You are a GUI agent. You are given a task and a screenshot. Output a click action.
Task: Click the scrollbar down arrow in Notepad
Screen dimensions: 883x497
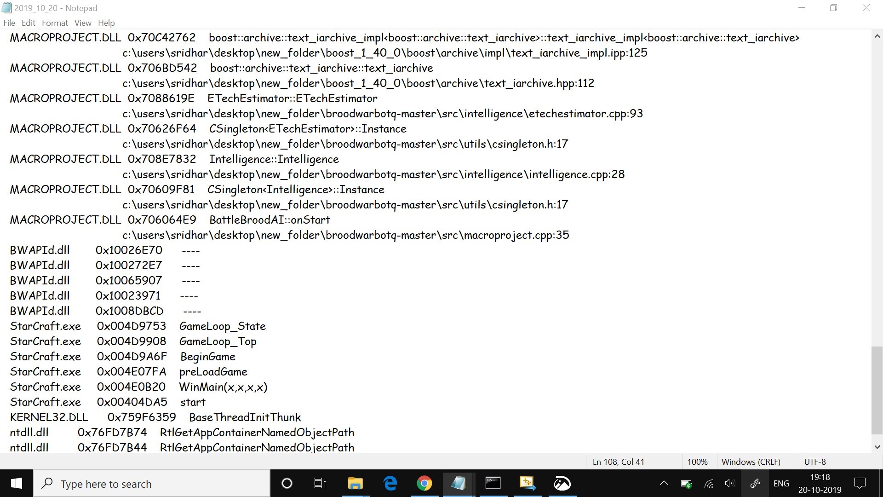(877, 446)
